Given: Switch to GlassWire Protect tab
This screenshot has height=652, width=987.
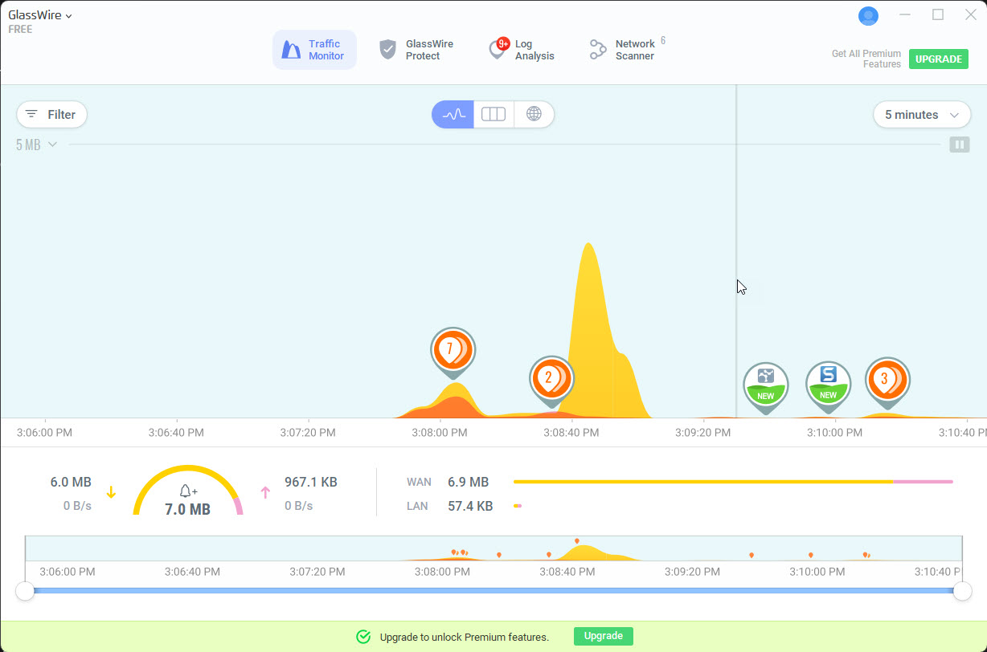Looking at the screenshot, I should [416, 50].
